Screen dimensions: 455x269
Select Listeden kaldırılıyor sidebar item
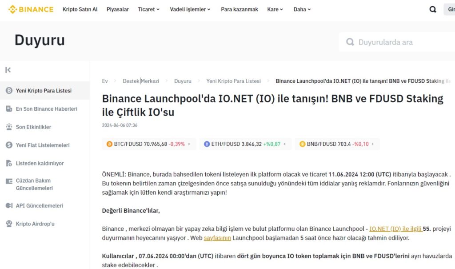pyautogui.click(x=45, y=163)
